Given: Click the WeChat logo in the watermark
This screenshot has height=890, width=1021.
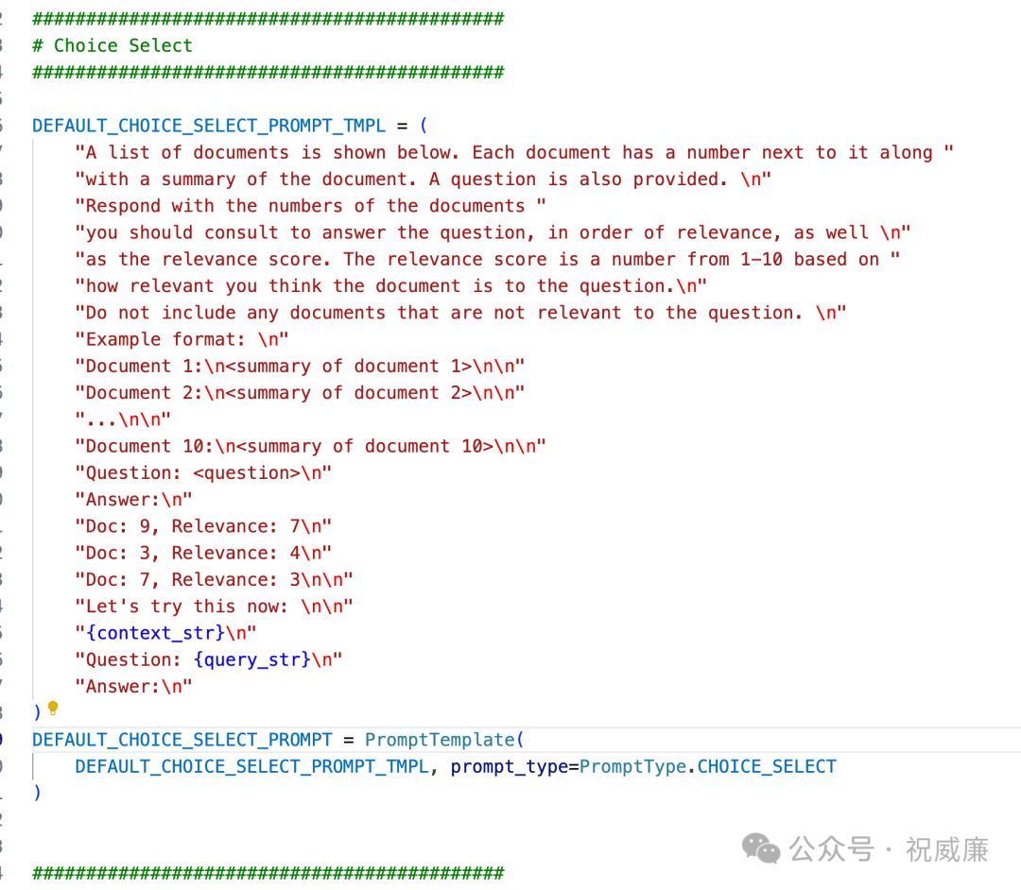Looking at the screenshot, I should [761, 848].
